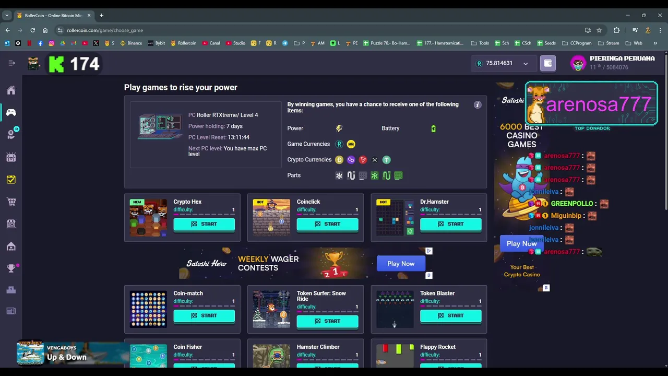
Task: Click the Dr.Hamster difficulty progress bar
Action: point(451,214)
